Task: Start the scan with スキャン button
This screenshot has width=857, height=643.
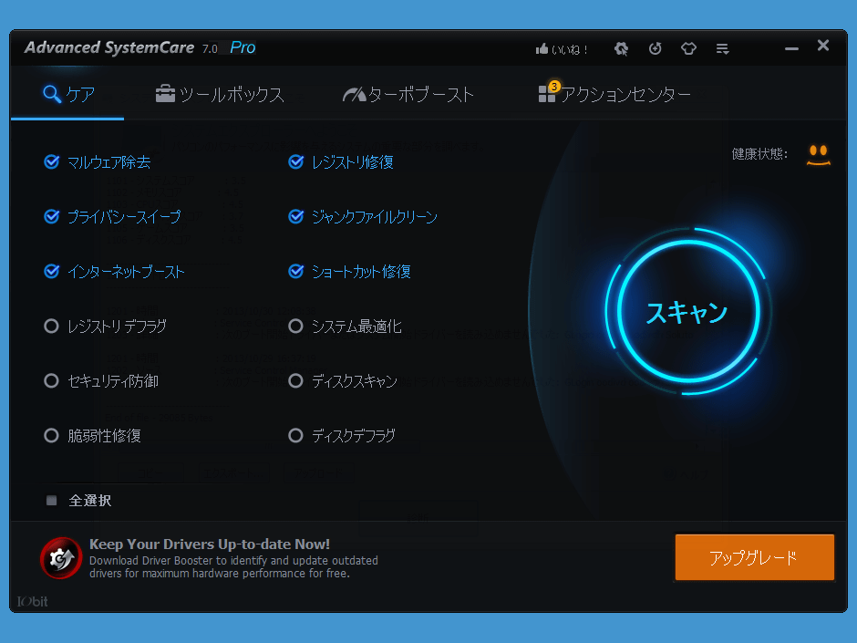Action: point(688,311)
